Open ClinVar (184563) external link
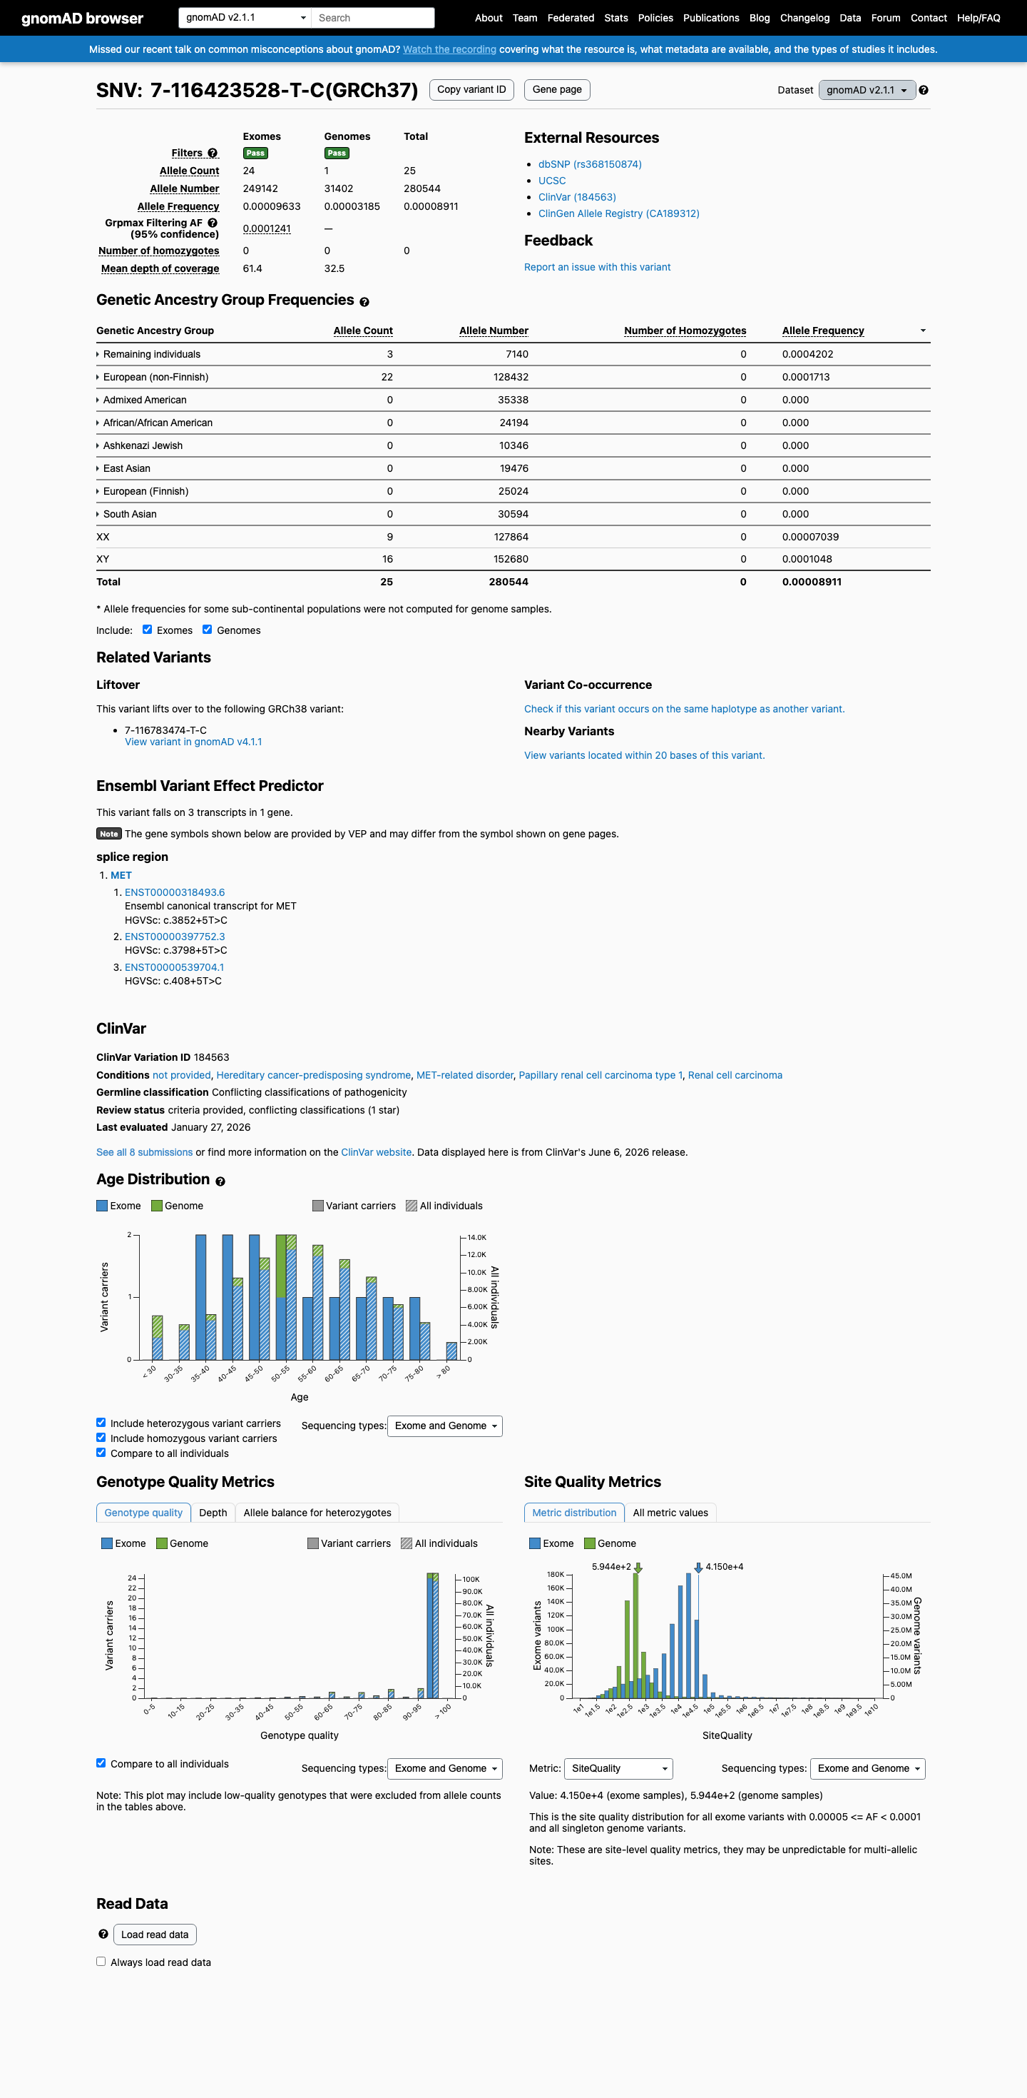The height and width of the screenshot is (2098, 1027). (577, 197)
